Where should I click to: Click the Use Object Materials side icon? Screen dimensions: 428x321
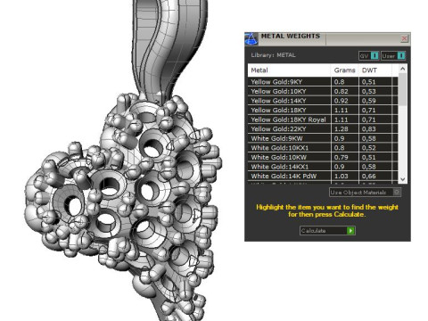click(x=397, y=193)
